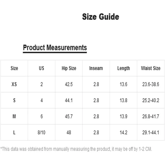165x165 pixels.
Task: Select the US column header
Action: [x=42, y=68]
